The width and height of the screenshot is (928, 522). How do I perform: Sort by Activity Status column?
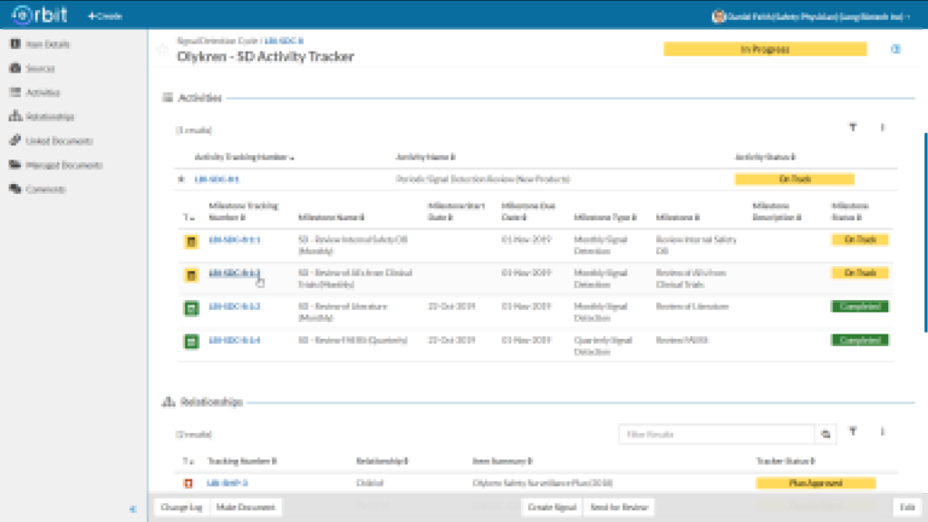pos(765,157)
